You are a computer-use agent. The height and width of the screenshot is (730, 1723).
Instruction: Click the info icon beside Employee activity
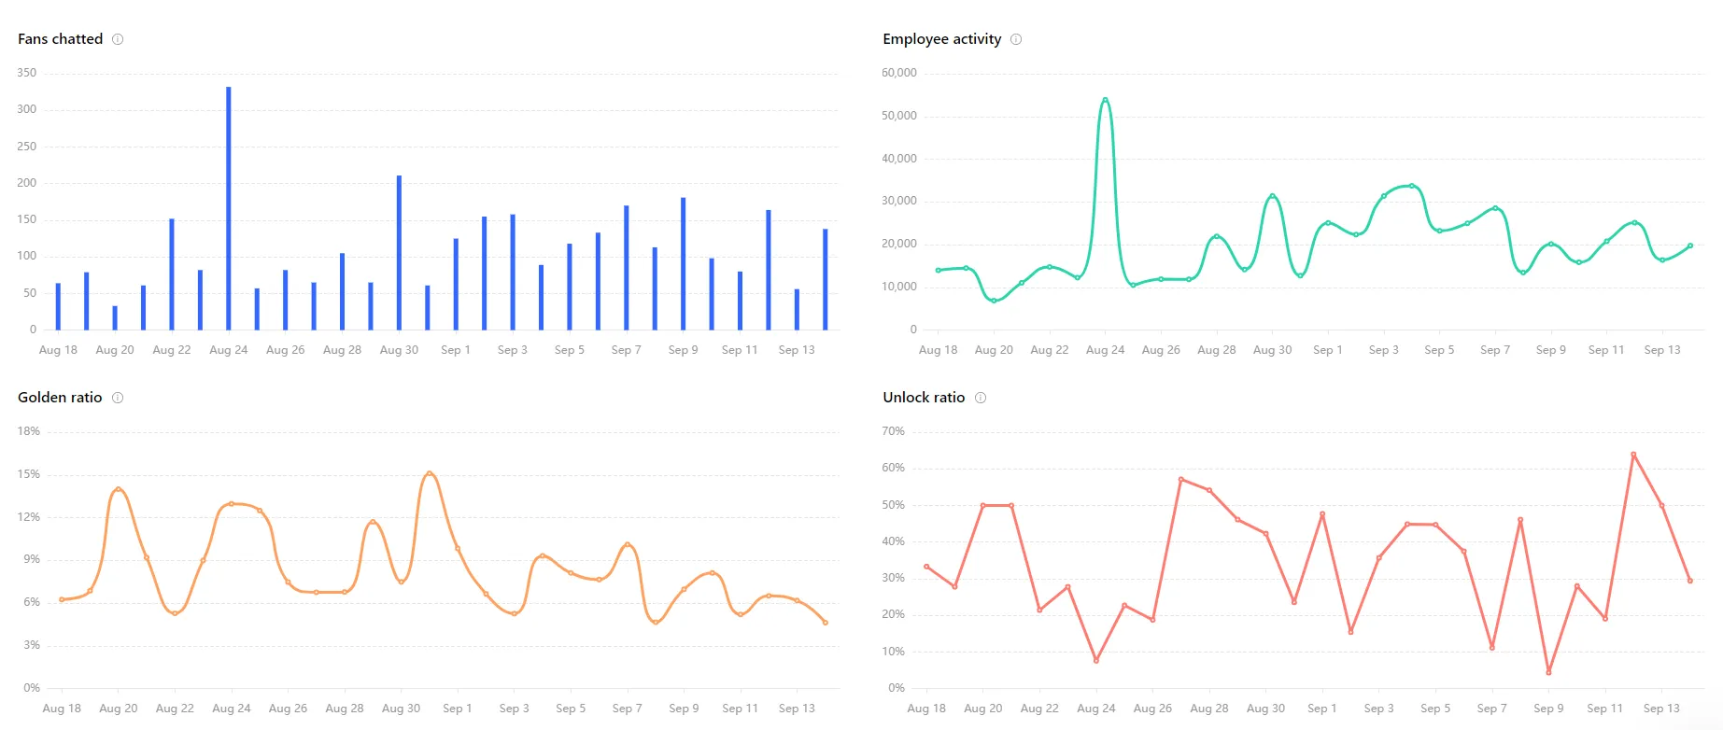1016,39
